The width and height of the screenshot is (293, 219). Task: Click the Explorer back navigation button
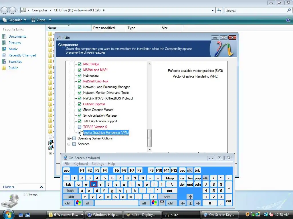tap(5, 10)
